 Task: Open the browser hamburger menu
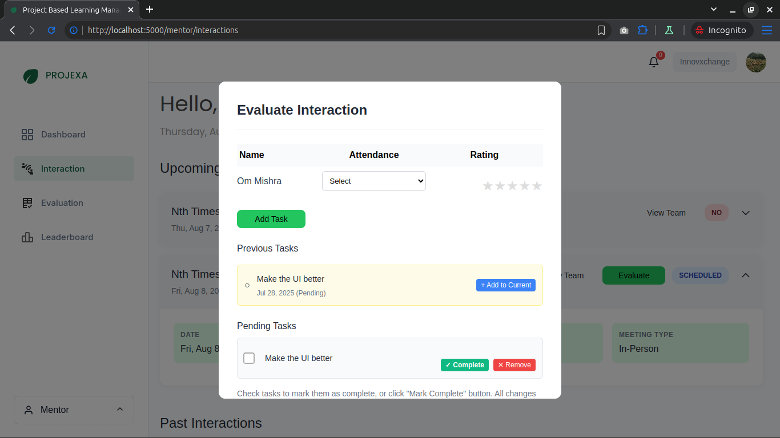click(x=767, y=30)
